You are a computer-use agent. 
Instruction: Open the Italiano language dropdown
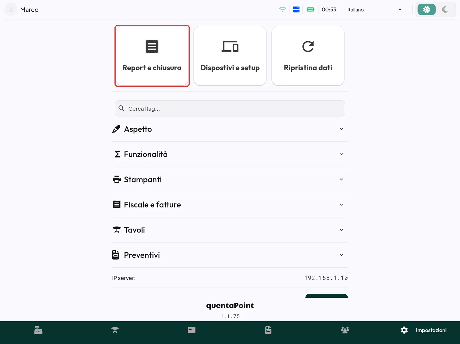coord(374,10)
